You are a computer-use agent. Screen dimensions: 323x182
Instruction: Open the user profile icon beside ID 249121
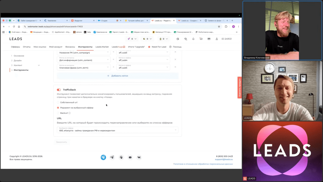click(217, 39)
